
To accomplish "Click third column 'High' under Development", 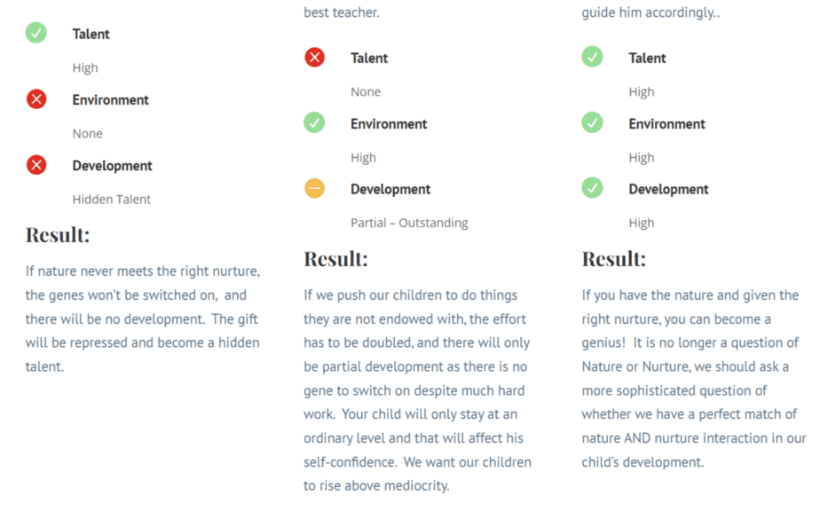I will pyautogui.click(x=641, y=224).
